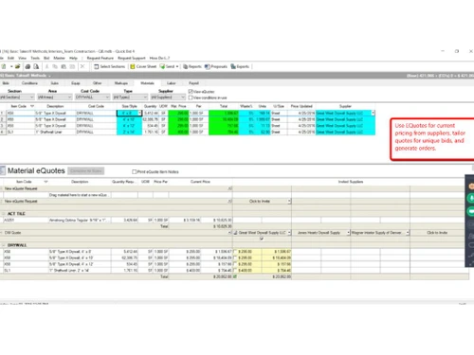Collapse the DRYWALL group
Viewport: 474px width, 355px height.
pos(3,245)
